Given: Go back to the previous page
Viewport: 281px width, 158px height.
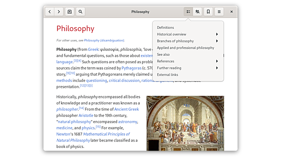Looking at the screenshot, I should point(50,12).
